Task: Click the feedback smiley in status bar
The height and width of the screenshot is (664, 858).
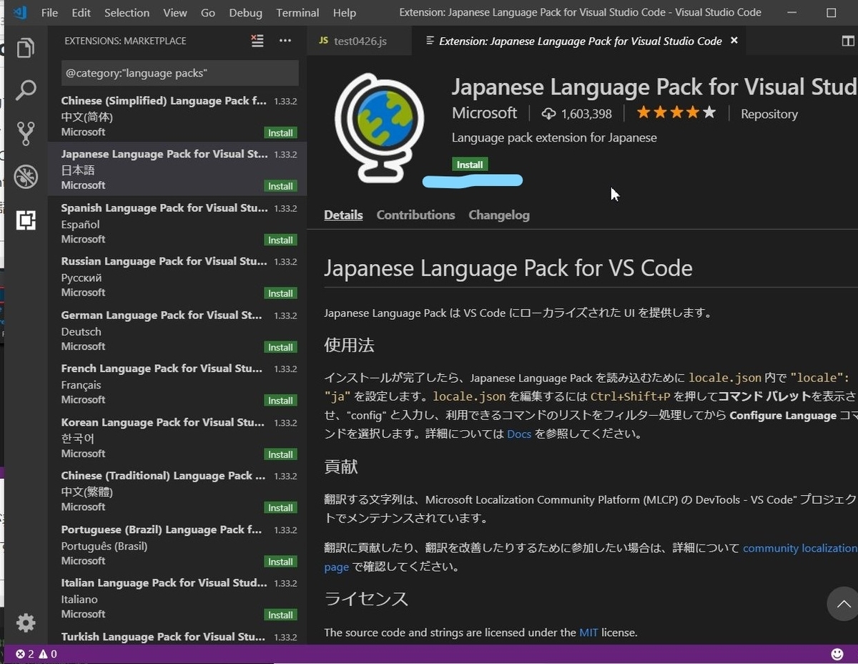Action: coord(837,654)
